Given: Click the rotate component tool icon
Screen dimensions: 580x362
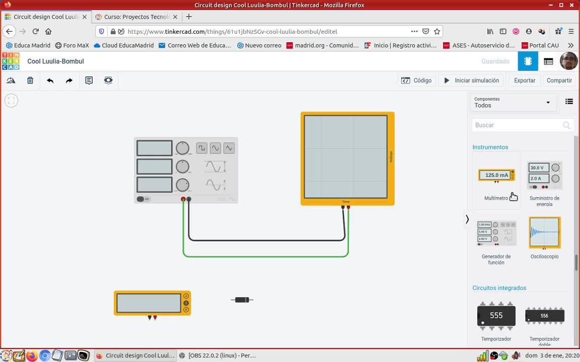Looking at the screenshot, I should [x=11, y=80].
